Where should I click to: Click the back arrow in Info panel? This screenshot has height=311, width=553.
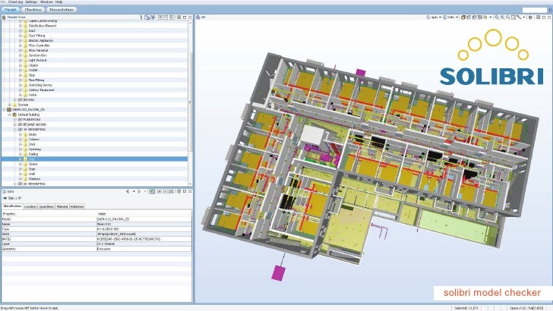click(128, 192)
